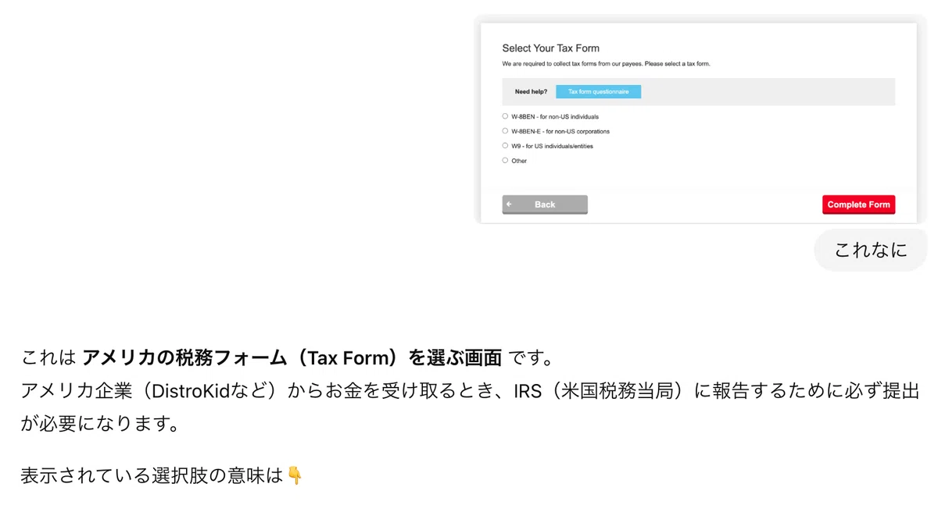Image resolution: width=938 pixels, height=512 pixels.
Task: Choose the W-8BEN-E non-US corporations radio
Action: 505,131
